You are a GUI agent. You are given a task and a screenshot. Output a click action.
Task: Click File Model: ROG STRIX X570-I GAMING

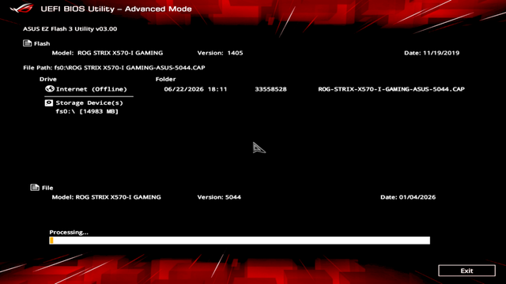[106, 197]
